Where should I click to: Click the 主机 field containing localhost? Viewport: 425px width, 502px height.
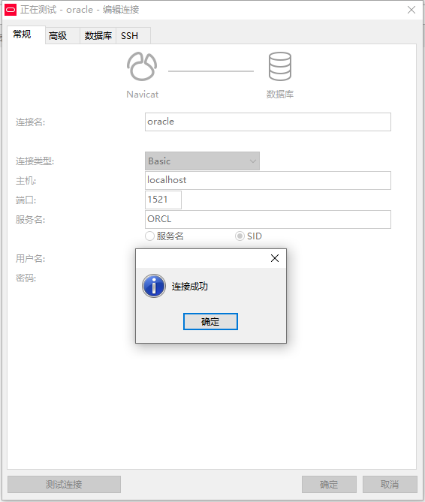(x=268, y=180)
